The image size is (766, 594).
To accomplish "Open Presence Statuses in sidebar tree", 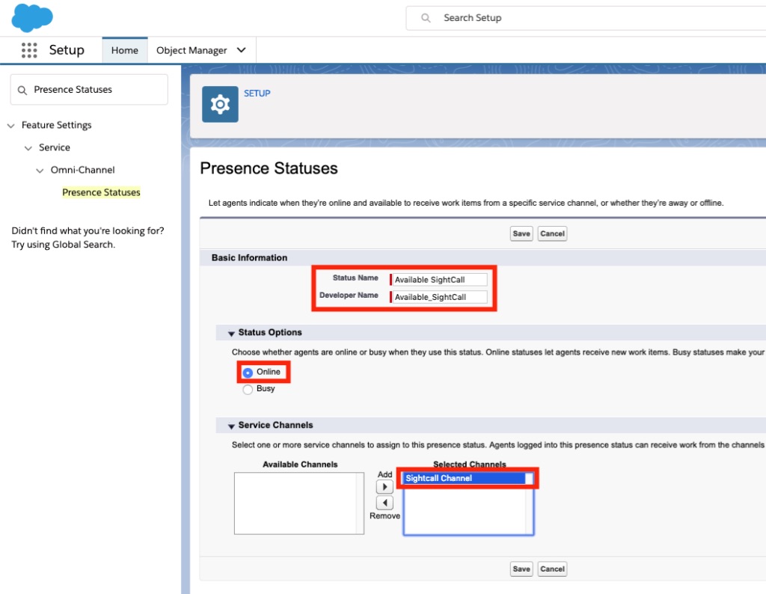I will coord(101,192).
